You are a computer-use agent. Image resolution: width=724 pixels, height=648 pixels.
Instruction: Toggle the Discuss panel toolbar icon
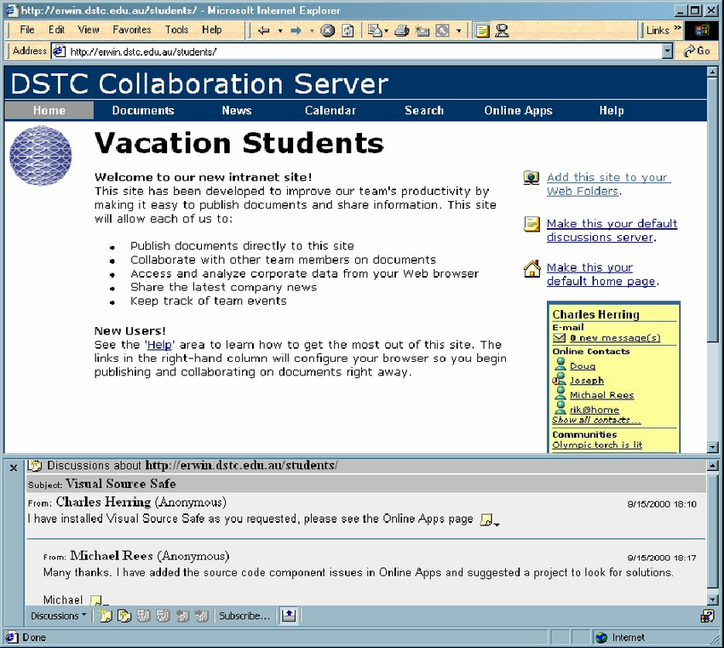tap(483, 31)
